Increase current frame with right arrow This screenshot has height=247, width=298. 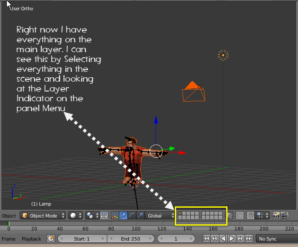tap(191, 238)
